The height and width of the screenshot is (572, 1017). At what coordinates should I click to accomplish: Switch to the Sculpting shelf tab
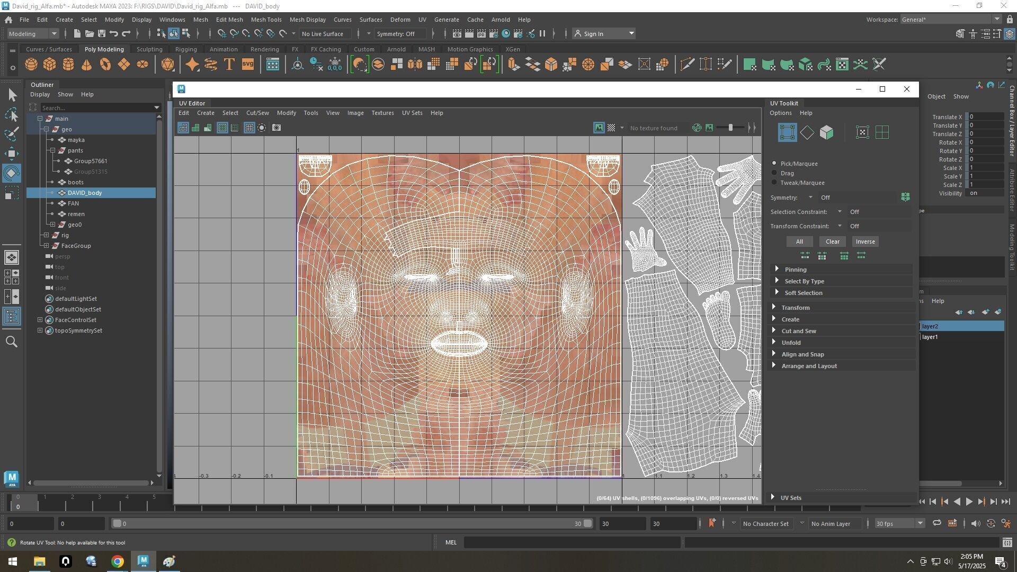(149, 49)
